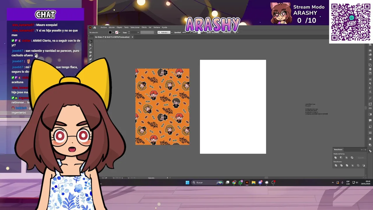Close the Sin título-2 document tab
The height and width of the screenshot is (210, 373).
point(132,37)
